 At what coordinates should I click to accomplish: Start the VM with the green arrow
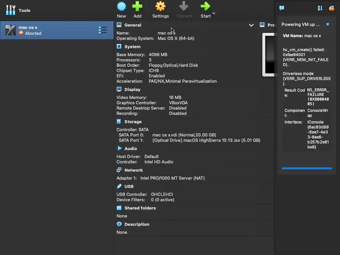tap(205, 6)
